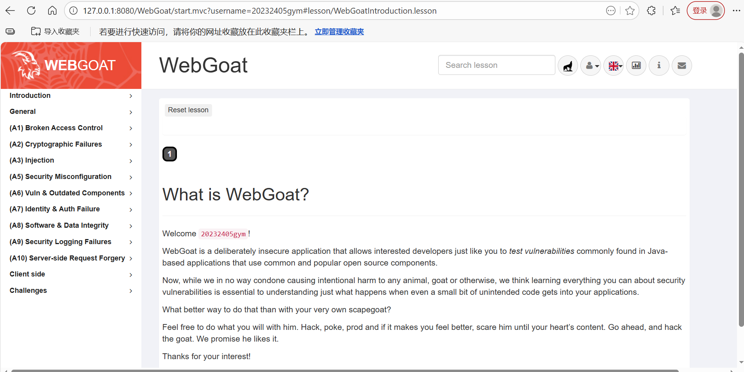The width and height of the screenshot is (744, 372).
Task: Click the envelope contact icon
Action: click(682, 66)
